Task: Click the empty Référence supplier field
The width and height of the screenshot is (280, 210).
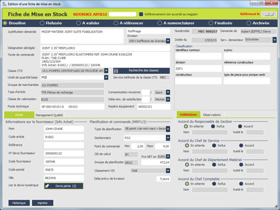Action: point(64,145)
